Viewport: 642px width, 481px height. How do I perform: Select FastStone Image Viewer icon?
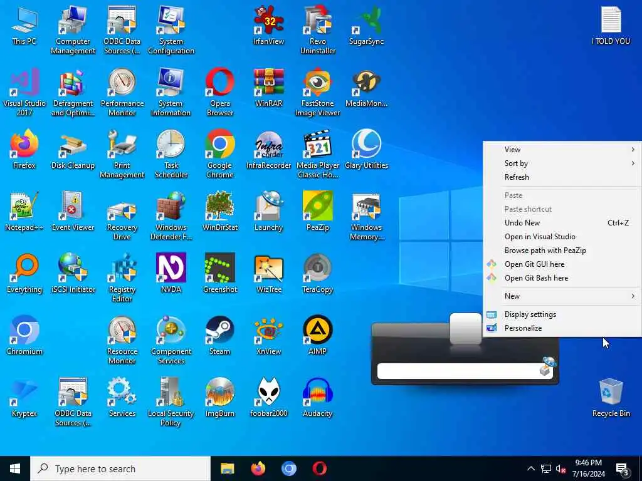318,91
